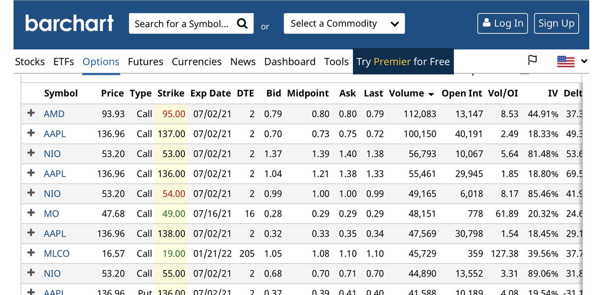The height and width of the screenshot is (295, 598).
Task: Expand the AAPL 137.00 call row
Action: pos(31,133)
